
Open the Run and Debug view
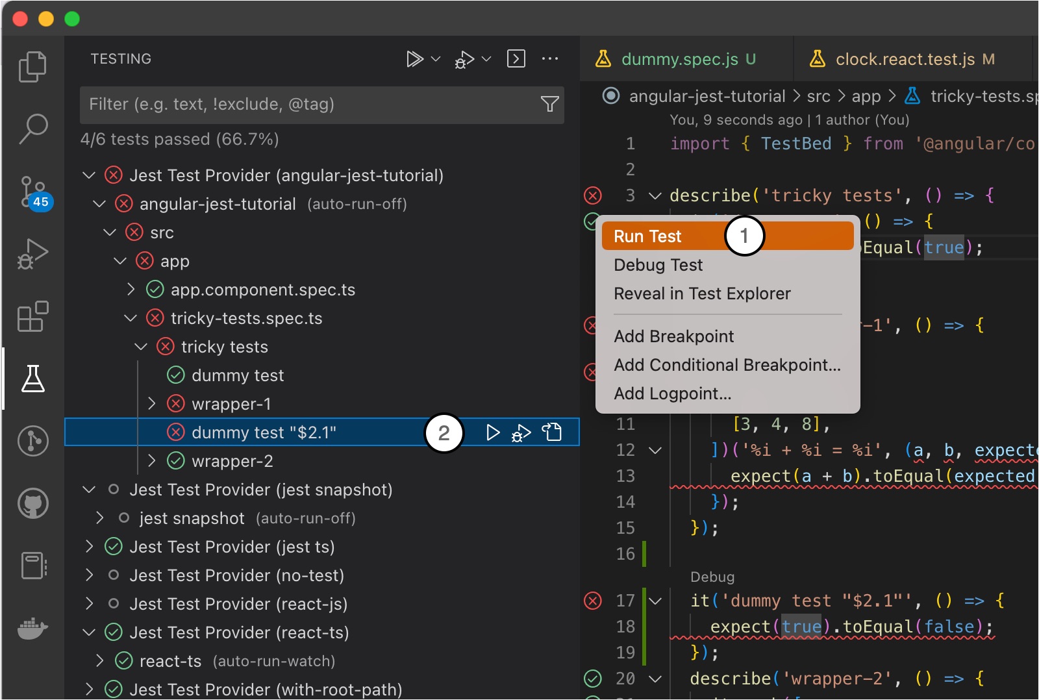(x=32, y=254)
